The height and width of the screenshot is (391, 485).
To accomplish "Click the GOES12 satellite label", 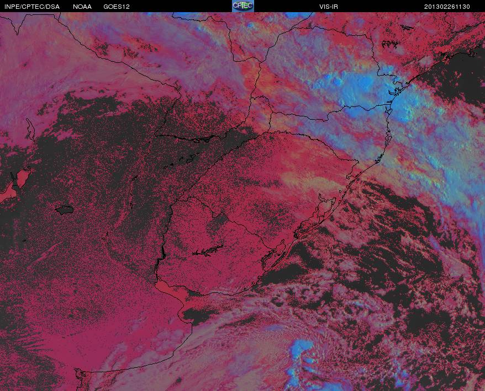I will (x=117, y=7).
